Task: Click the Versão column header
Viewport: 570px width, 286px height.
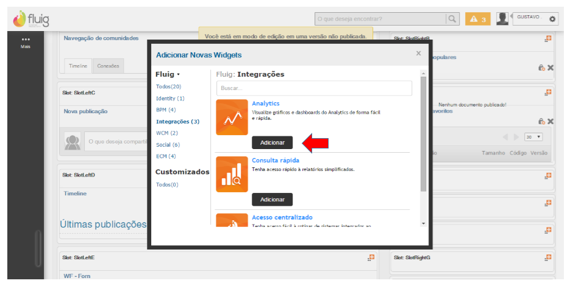Action: [539, 153]
